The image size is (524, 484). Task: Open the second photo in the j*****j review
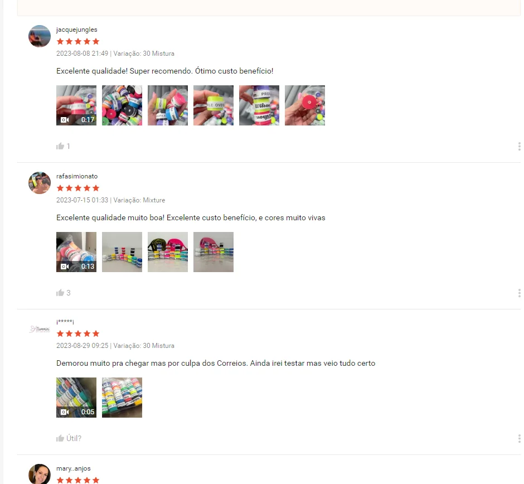tap(122, 398)
